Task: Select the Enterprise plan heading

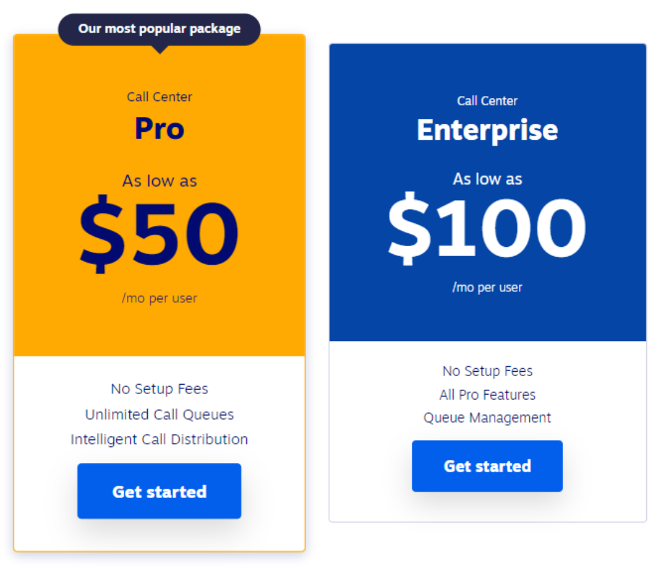Action: (487, 130)
